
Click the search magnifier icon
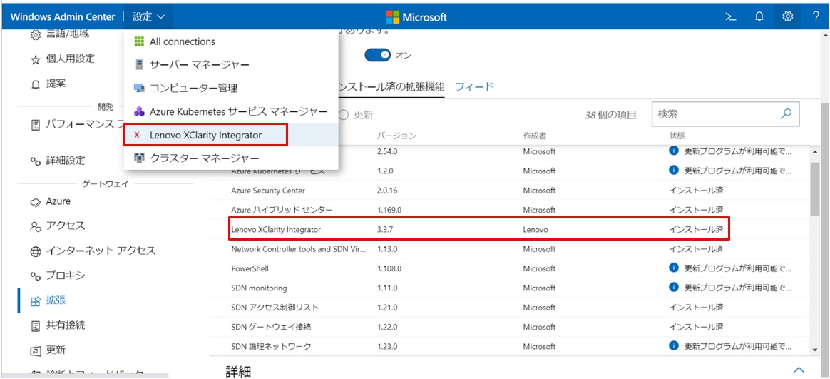coord(787,113)
